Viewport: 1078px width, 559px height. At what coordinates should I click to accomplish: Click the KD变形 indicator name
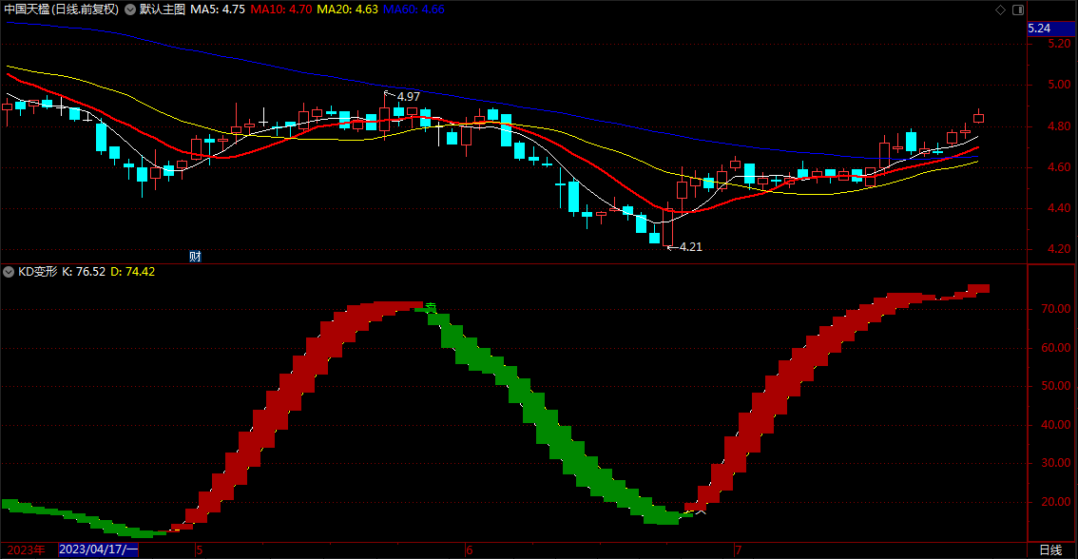pos(37,272)
